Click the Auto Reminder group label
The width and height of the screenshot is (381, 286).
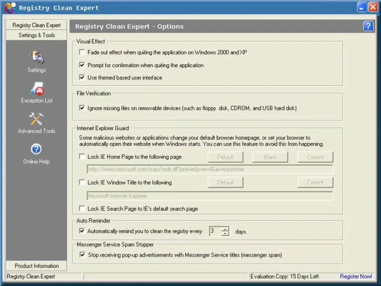93,221
